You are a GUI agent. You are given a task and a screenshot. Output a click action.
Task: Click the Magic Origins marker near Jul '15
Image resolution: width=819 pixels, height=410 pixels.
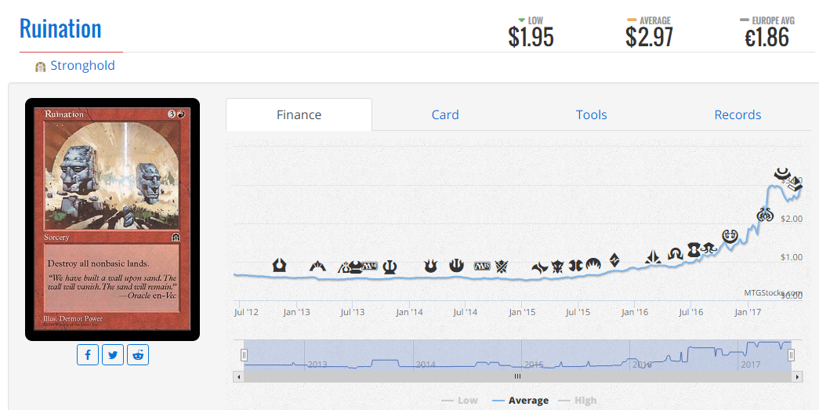593,265
